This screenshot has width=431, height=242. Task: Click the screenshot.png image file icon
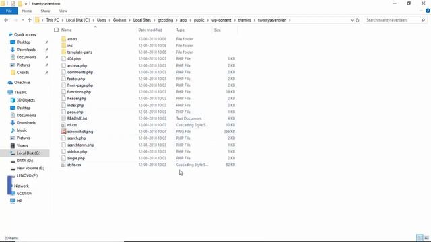(x=63, y=132)
